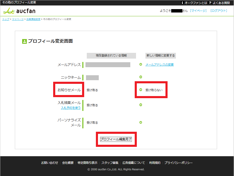Open the プライバシーポリシー footer link
Image resolution: width=234 pixels, height=176 pixels.
[x=178, y=163]
